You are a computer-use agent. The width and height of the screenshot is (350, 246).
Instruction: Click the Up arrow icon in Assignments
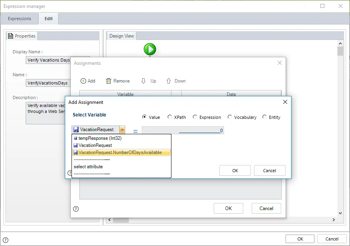pos(143,81)
